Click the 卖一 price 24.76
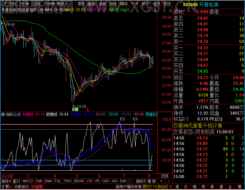The width and height of the screenshot is (245, 190). coord(203,41)
